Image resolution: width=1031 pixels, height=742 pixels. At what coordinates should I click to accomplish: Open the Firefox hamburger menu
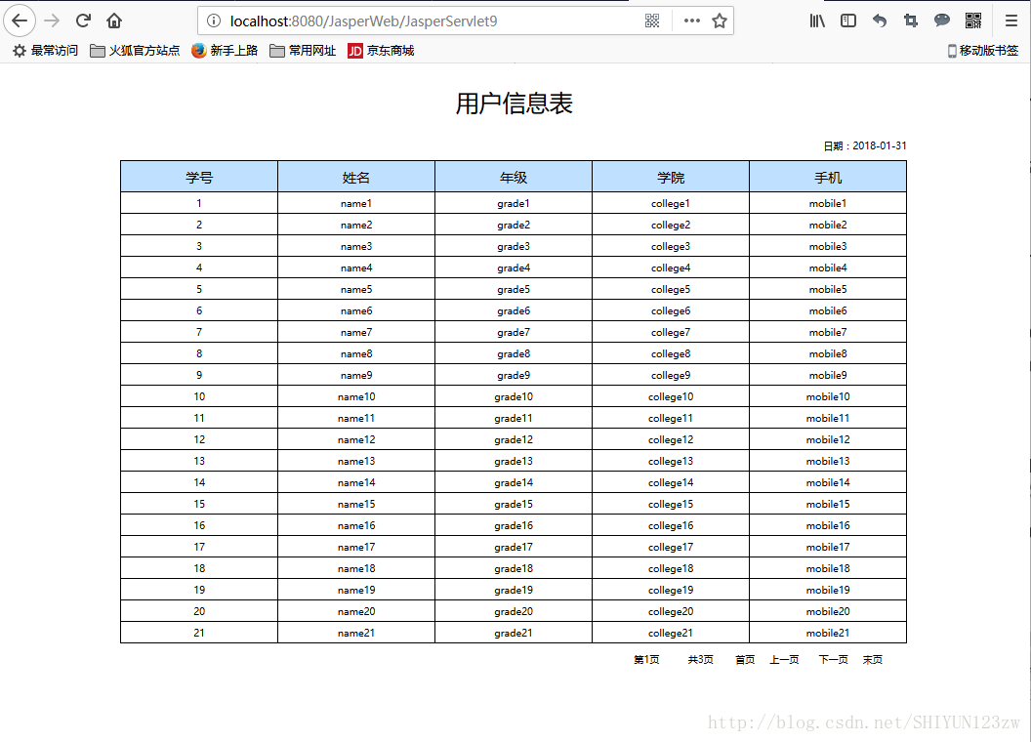tap(1011, 21)
